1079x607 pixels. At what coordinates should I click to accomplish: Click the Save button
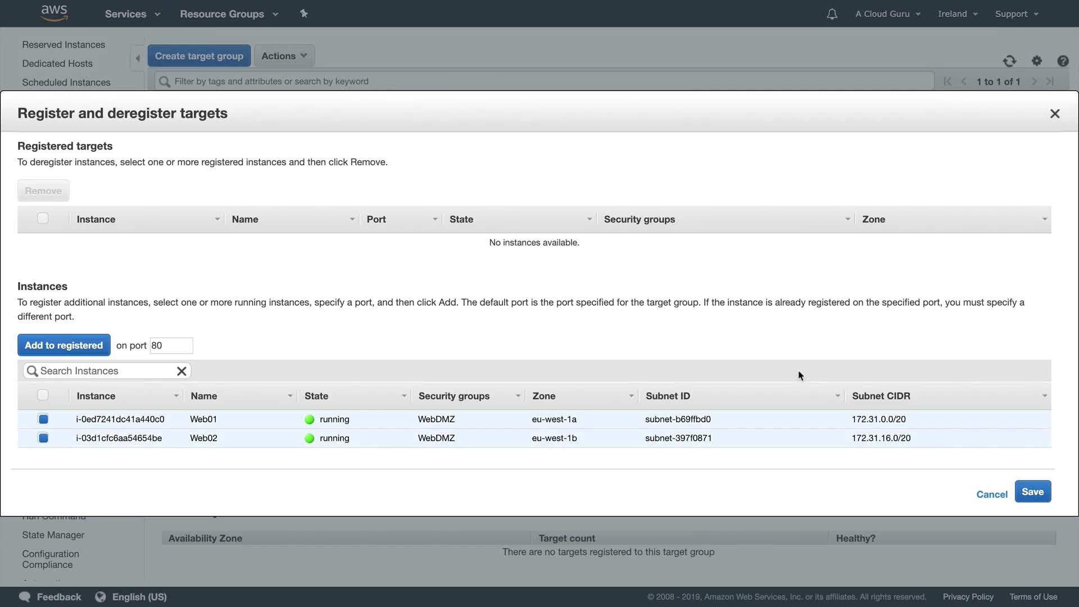1032,492
